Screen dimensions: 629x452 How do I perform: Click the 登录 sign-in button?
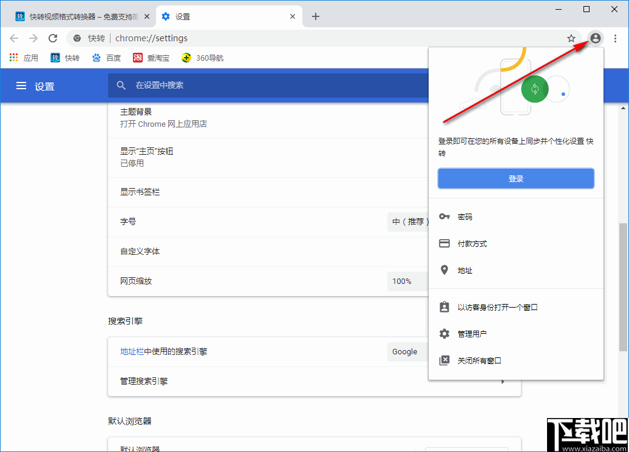(x=515, y=178)
